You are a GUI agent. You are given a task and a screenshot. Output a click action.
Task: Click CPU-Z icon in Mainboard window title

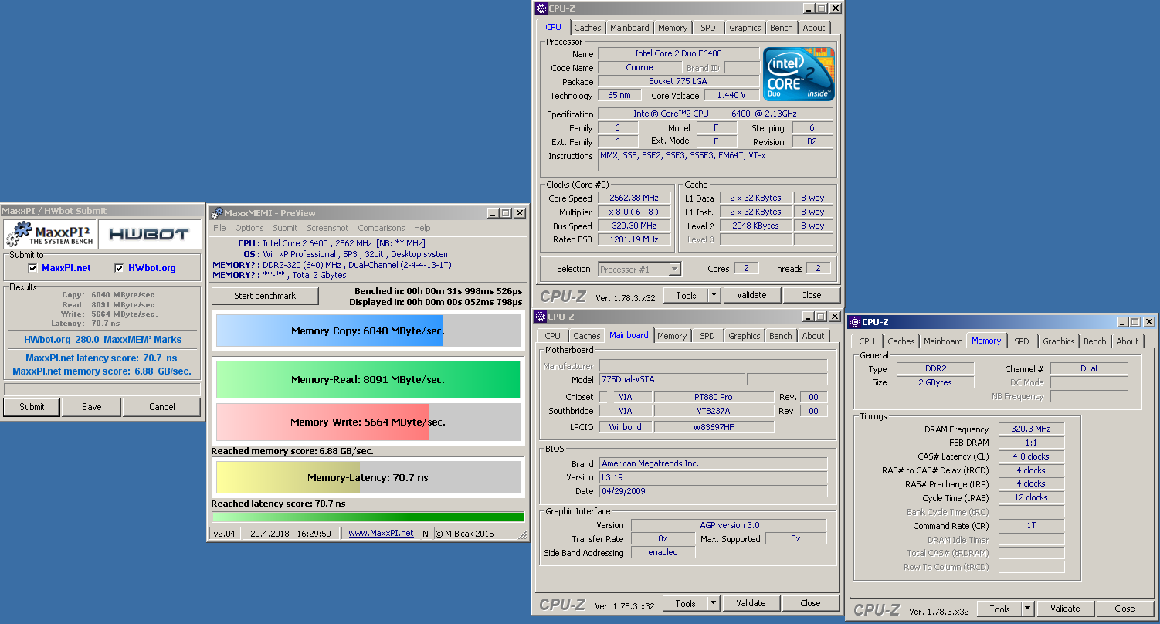click(x=541, y=317)
